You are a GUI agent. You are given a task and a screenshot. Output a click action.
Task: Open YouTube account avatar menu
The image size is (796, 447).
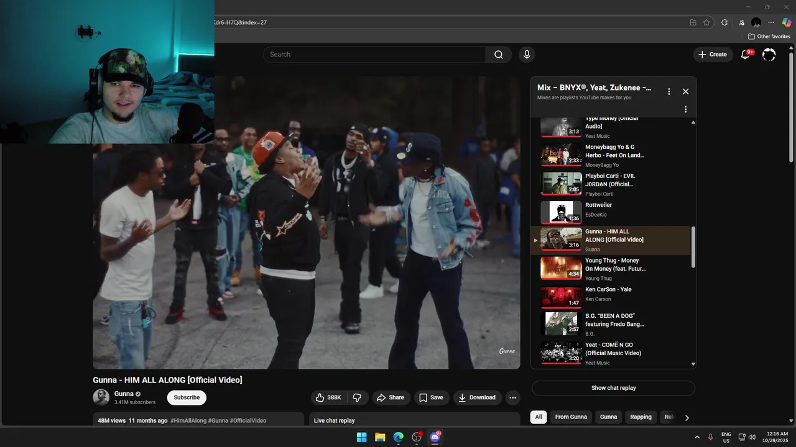click(769, 55)
